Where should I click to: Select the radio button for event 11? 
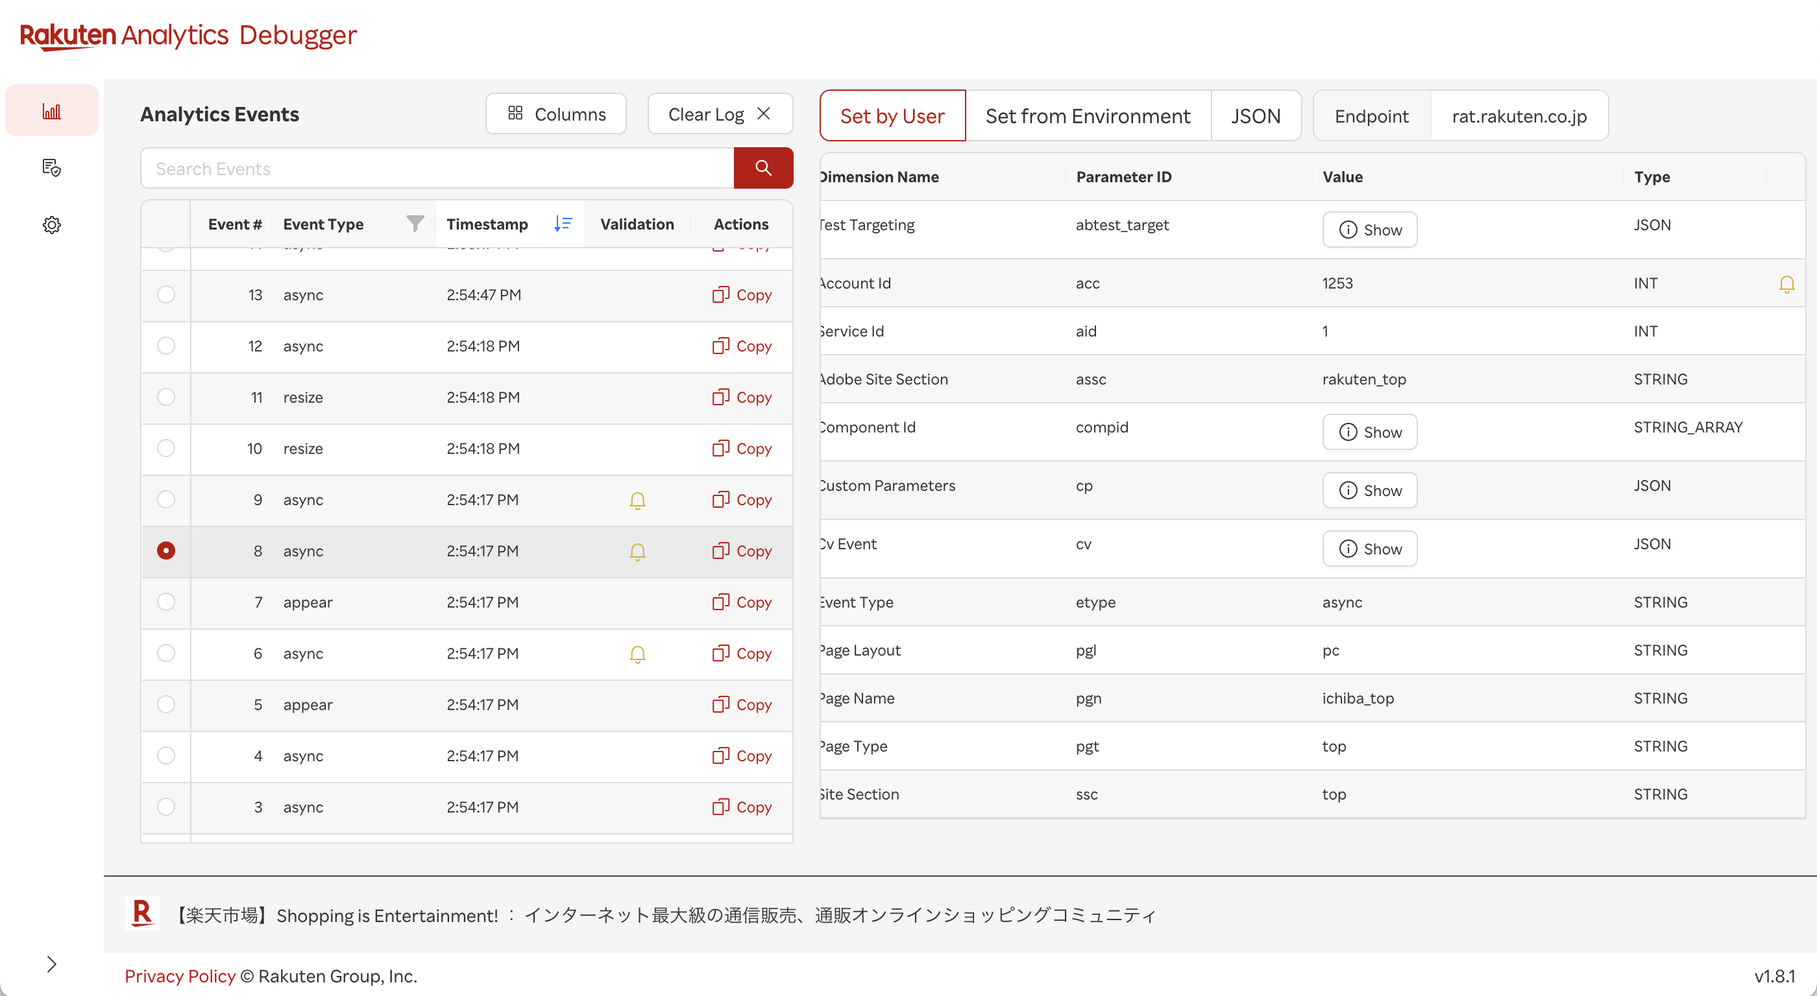tap(165, 397)
